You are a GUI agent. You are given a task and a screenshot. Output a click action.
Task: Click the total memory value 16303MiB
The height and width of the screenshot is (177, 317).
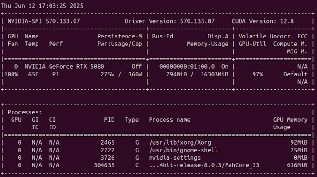[214, 75]
